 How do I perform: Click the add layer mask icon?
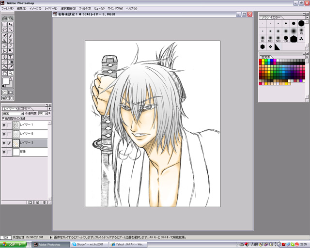tap(30, 202)
